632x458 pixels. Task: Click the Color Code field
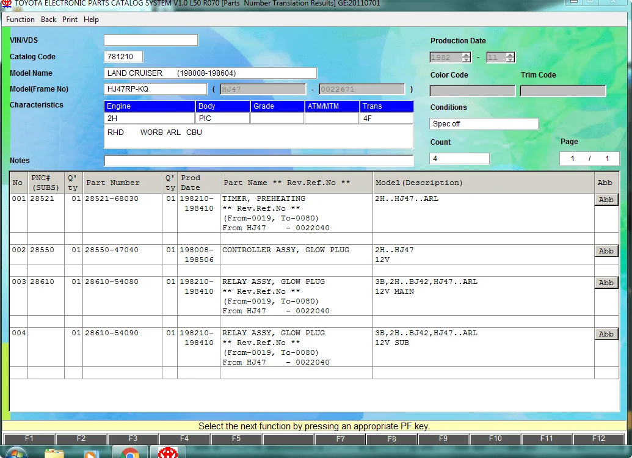[473, 91]
